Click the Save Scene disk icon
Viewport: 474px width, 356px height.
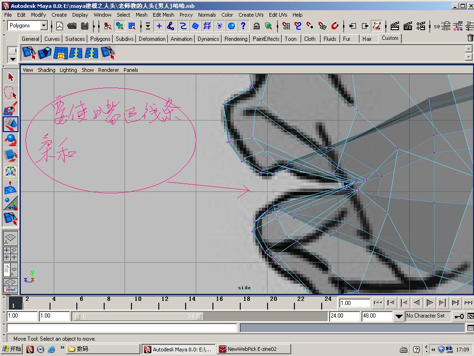click(x=85, y=26)
